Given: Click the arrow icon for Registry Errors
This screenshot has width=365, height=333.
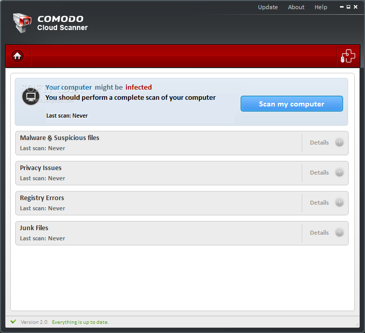Looking at the screenshot, I should point(340,202).
